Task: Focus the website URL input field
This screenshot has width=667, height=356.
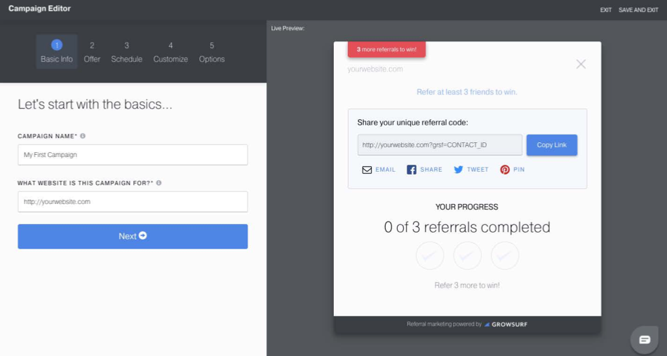Action: coord(133,202)
